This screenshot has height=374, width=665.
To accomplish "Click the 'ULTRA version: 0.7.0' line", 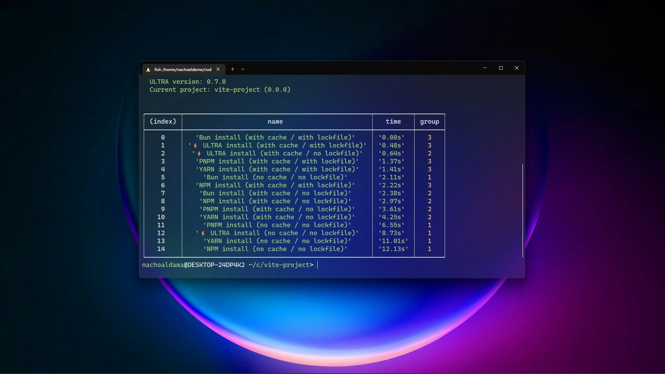I will click(188, 82).
